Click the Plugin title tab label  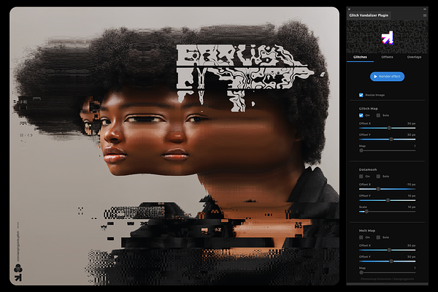(x=369, y=15)
